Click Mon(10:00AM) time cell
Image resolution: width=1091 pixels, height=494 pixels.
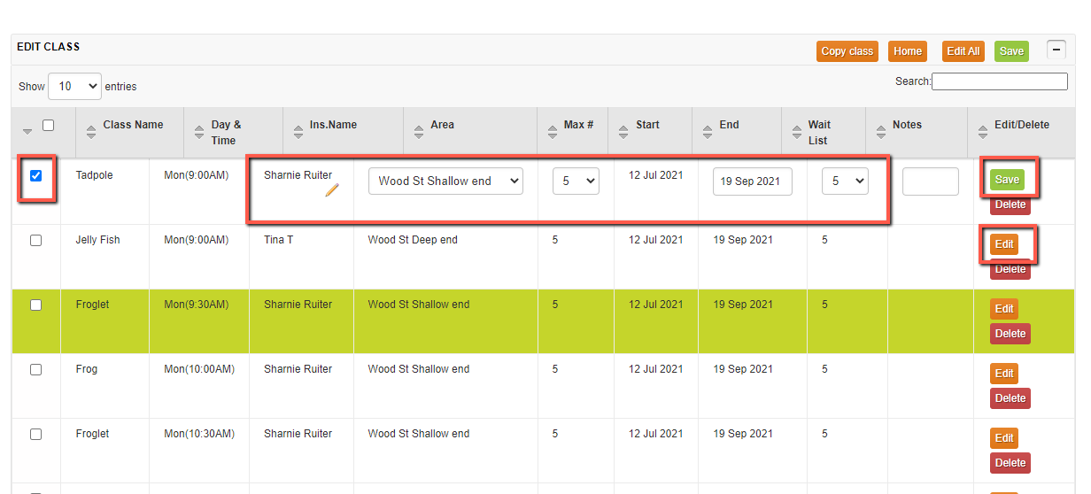pyautogui.click(x=199, y=369)
